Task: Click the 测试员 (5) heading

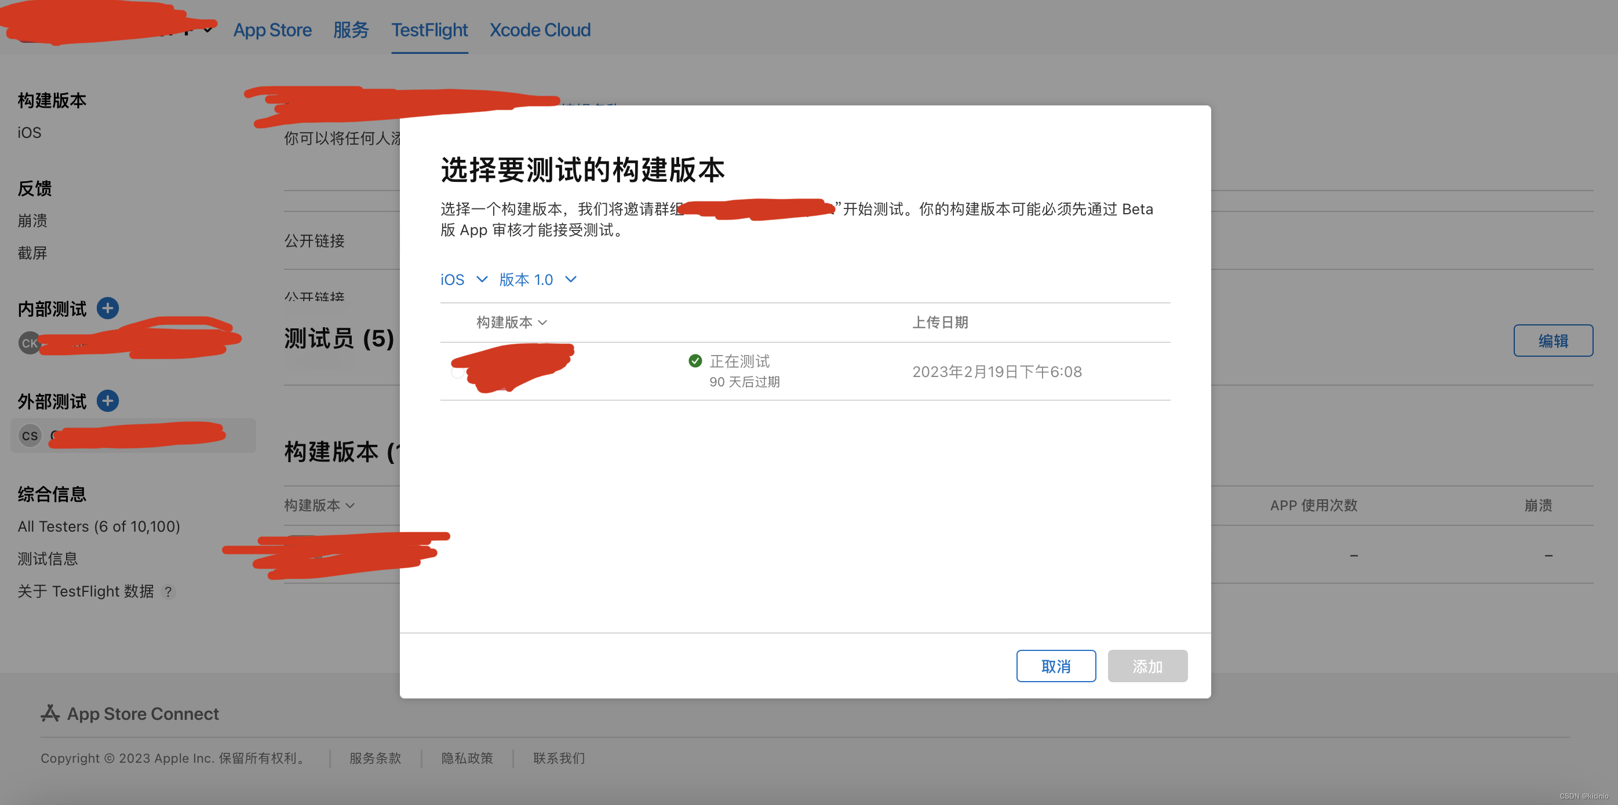Action: [339, 338]
